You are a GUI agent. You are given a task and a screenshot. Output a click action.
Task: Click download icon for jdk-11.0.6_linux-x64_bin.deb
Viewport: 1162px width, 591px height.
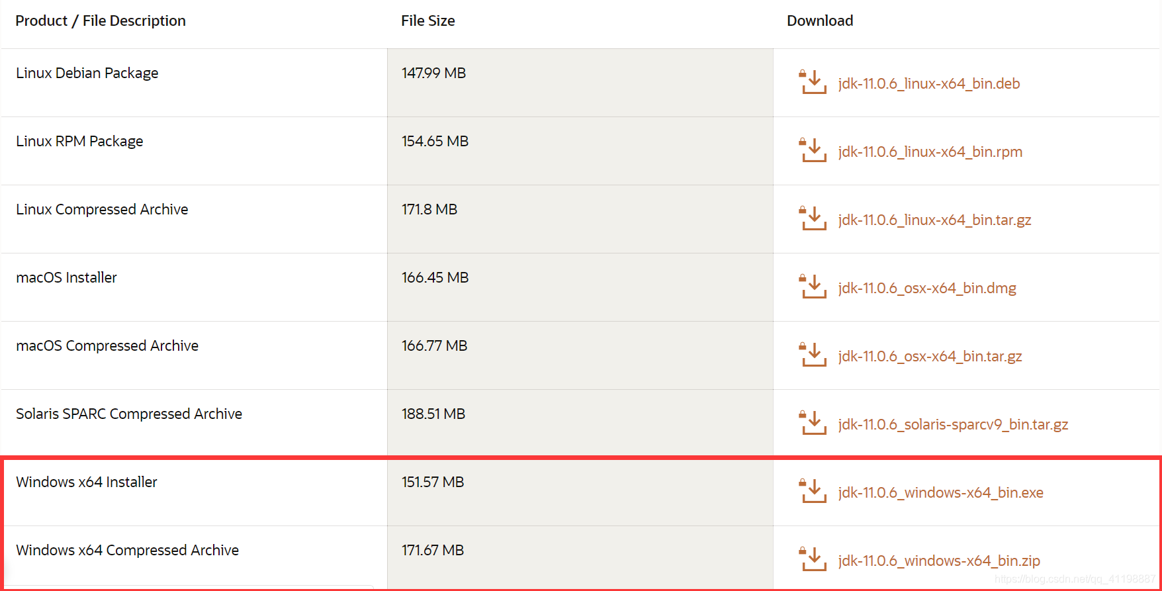point(813,83)
